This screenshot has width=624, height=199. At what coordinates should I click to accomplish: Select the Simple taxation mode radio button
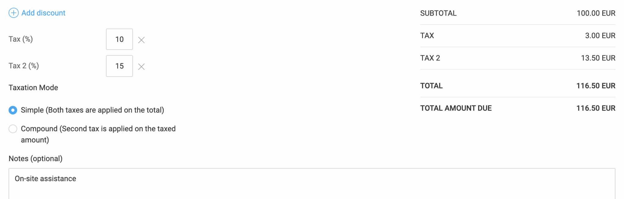click(13, 110)
